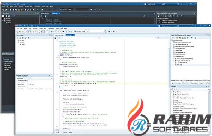The width and height of the screenshot is (212, 136).
Task: Select the value node in the light Structure tree
Action: pos(23,44)
